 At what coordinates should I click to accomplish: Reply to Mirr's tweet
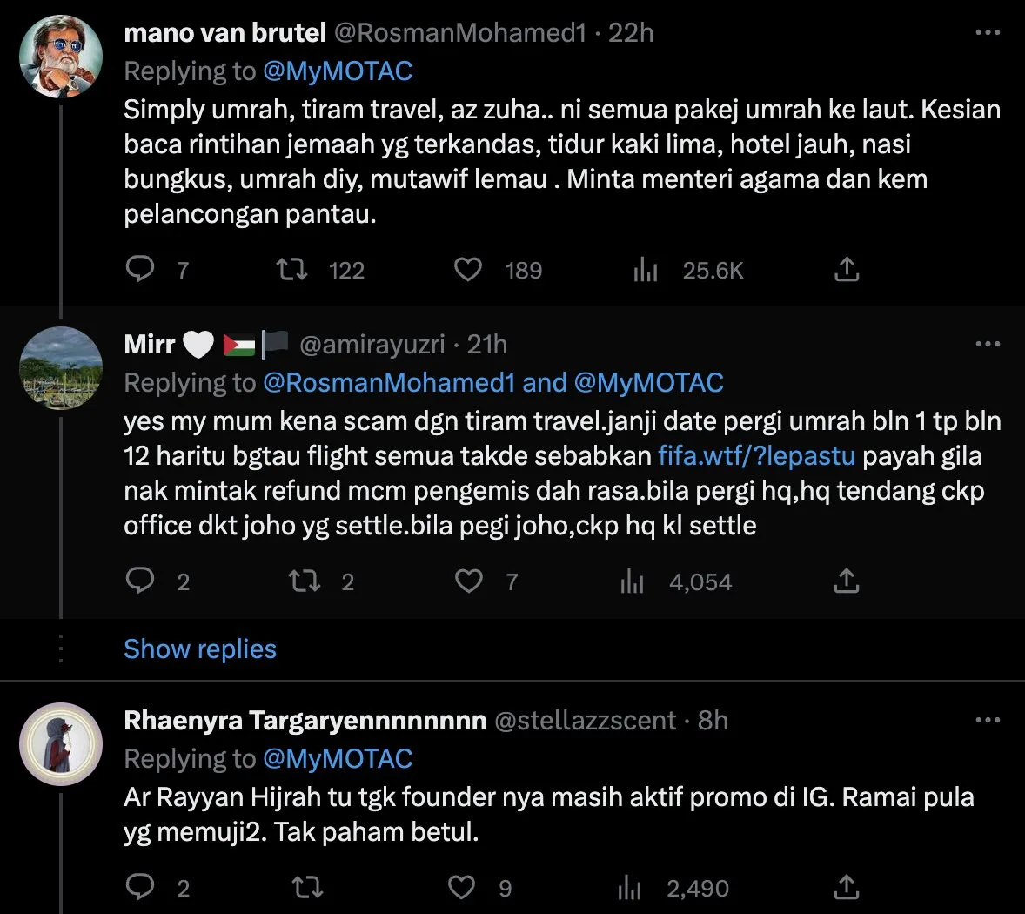pyautogui.click(x=140, y=581)
